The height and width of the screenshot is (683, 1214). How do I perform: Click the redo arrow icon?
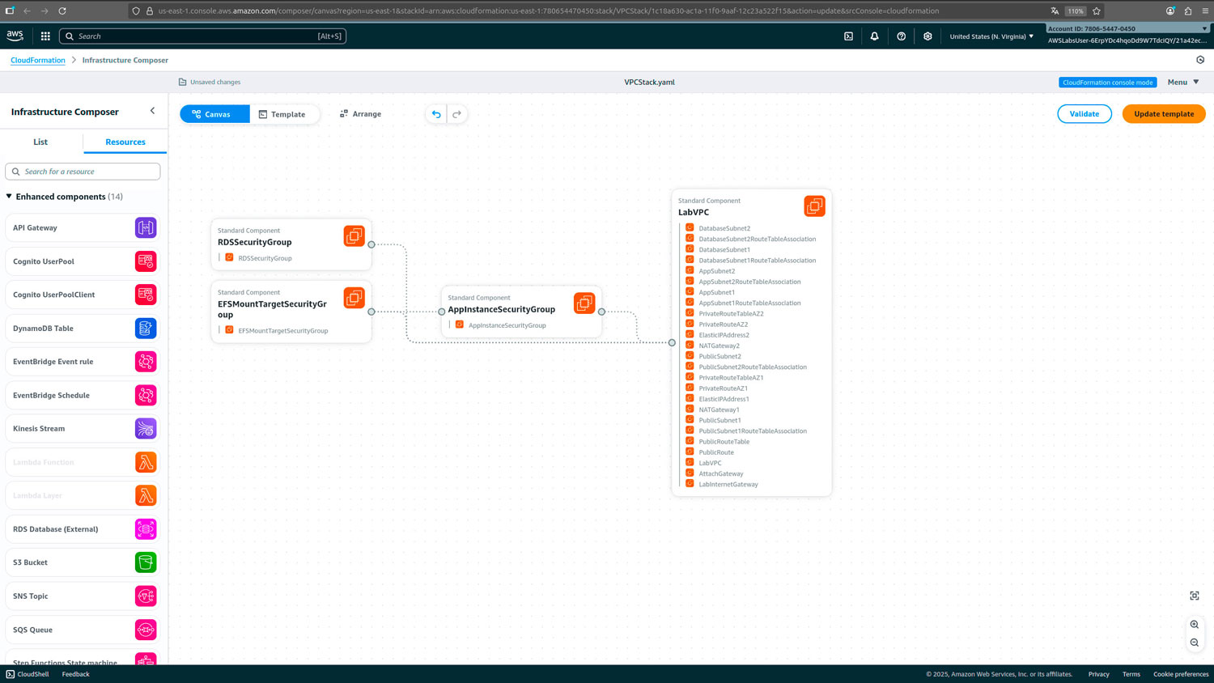[x=457, y=114]
